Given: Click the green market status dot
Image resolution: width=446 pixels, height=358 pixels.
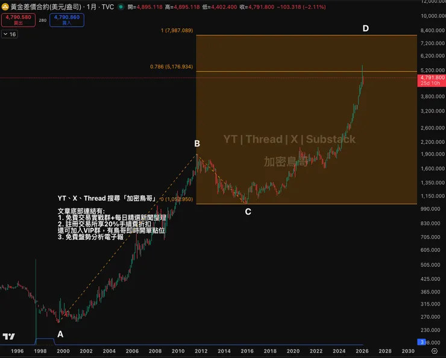Looking at the screenshot, I should 121,7.
